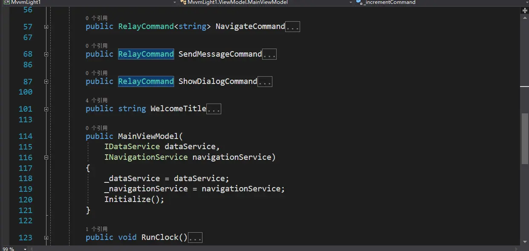This screenshot has width=529, height=251.
Task: Click line number 122 in the margin
Action: [26, 220]
